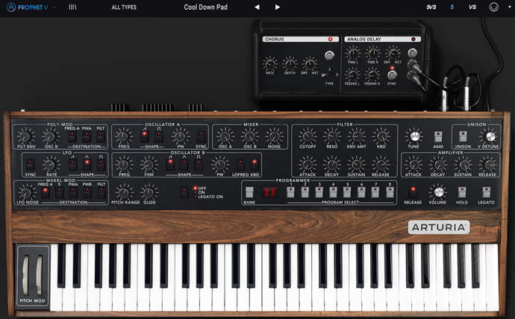Click the Mixer Noise knob
Image resolution: width=515 pixels, height=319 pixels.
point(274,136)
